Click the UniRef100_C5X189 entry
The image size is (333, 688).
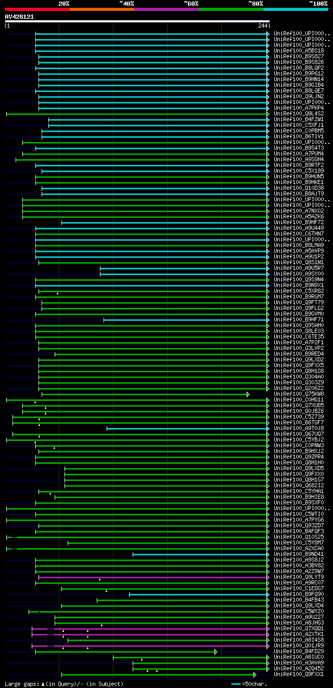click(x=299, y=171)
